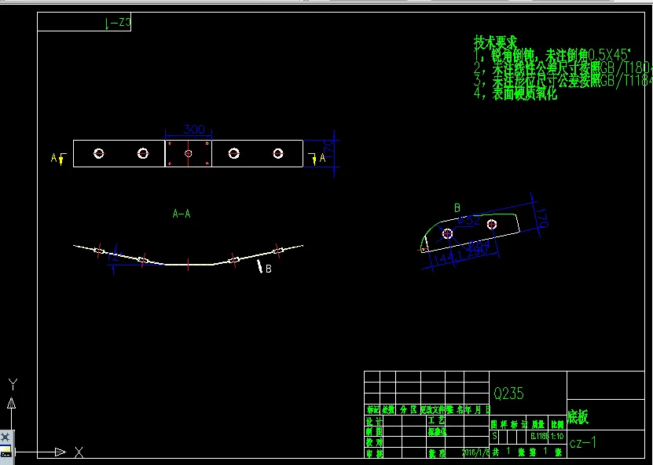Pick the 144.1 dimension in detail view B
The width and height of the screenshot is (653, 465).
click(448, 258)
